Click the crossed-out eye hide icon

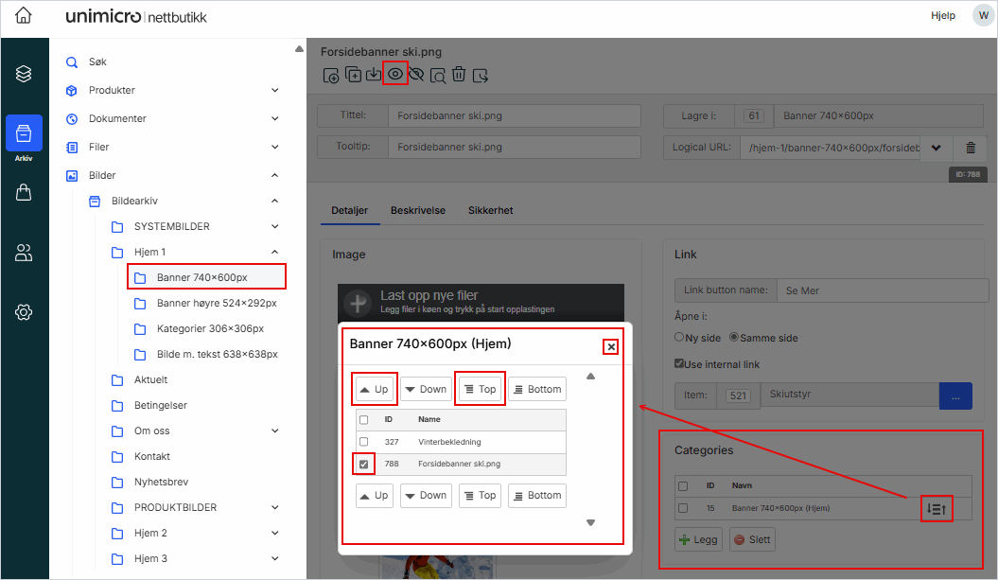click(416, 74)
